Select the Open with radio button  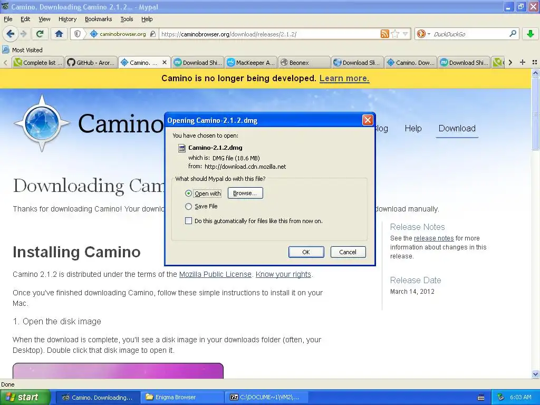(x=188, y=194)
